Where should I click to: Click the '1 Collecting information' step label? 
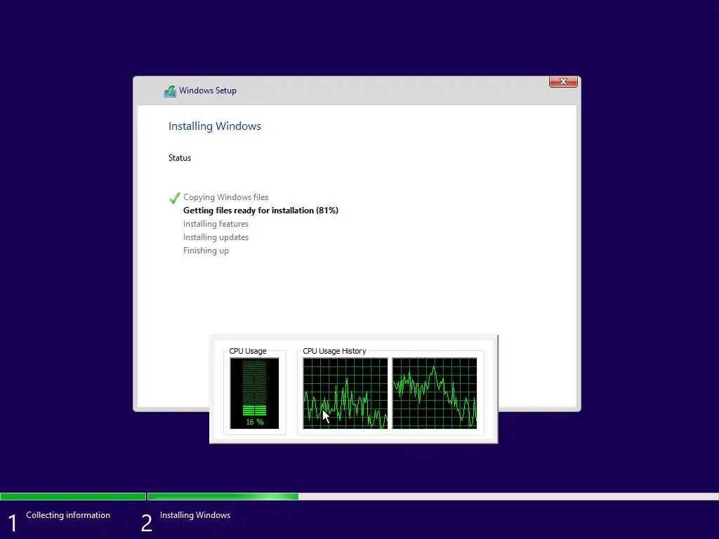[59, 521]
